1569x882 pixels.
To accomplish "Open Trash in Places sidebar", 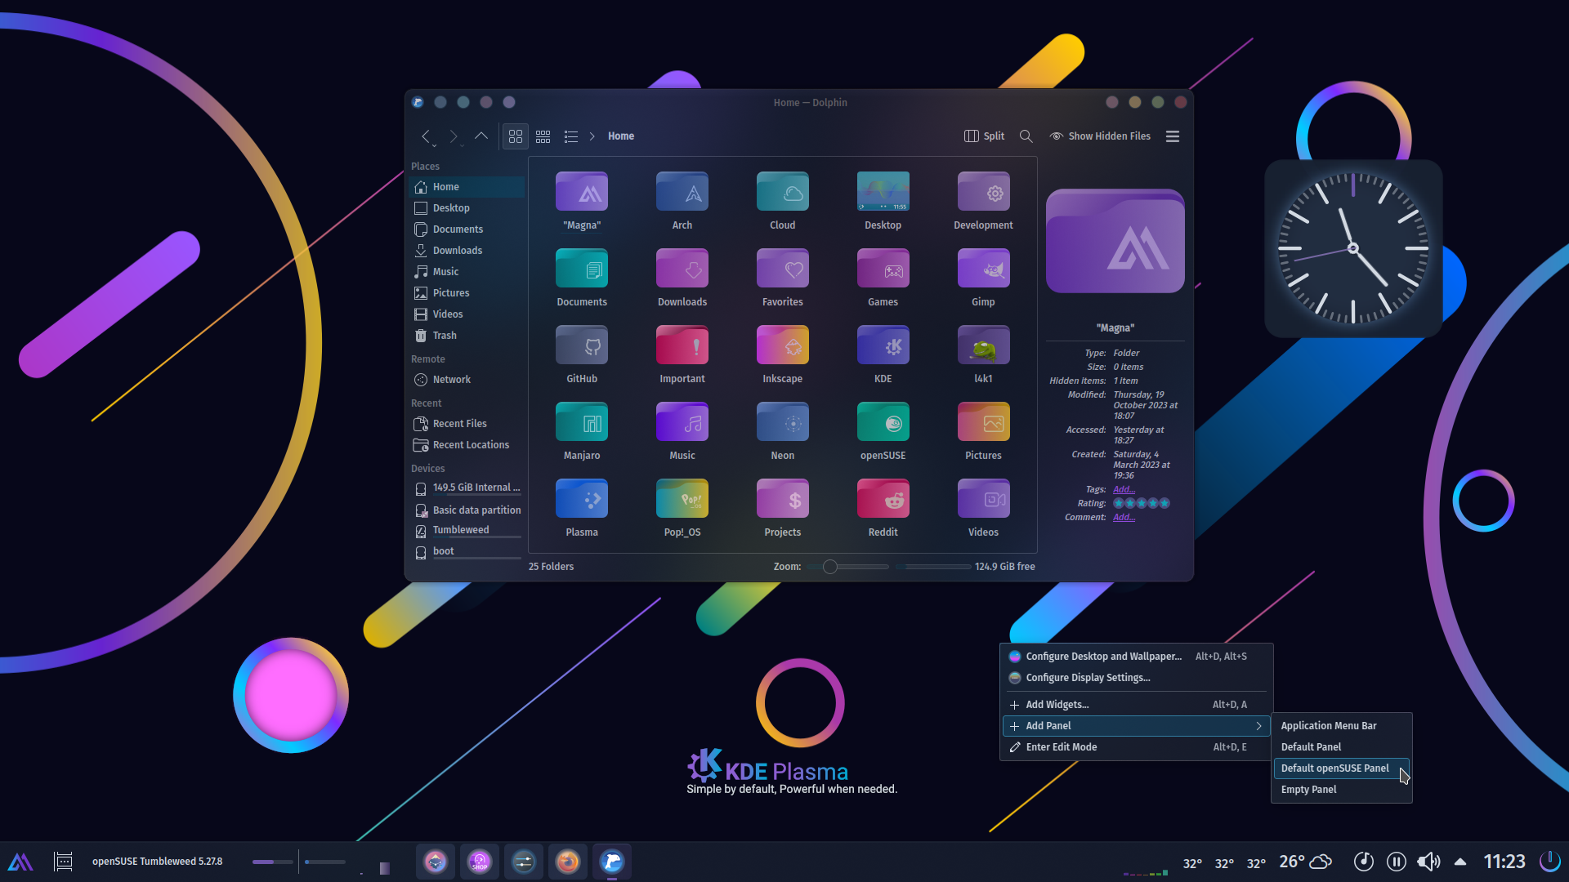I will click(467, 336).
